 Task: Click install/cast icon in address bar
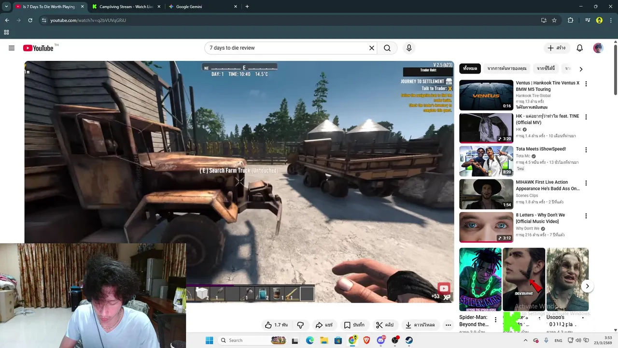(x=544, y=20)
